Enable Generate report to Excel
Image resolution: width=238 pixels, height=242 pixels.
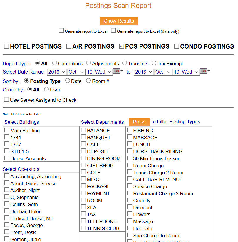tap(61, 30)
